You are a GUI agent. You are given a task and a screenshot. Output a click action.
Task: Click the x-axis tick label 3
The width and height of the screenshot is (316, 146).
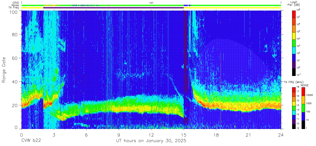54,135
